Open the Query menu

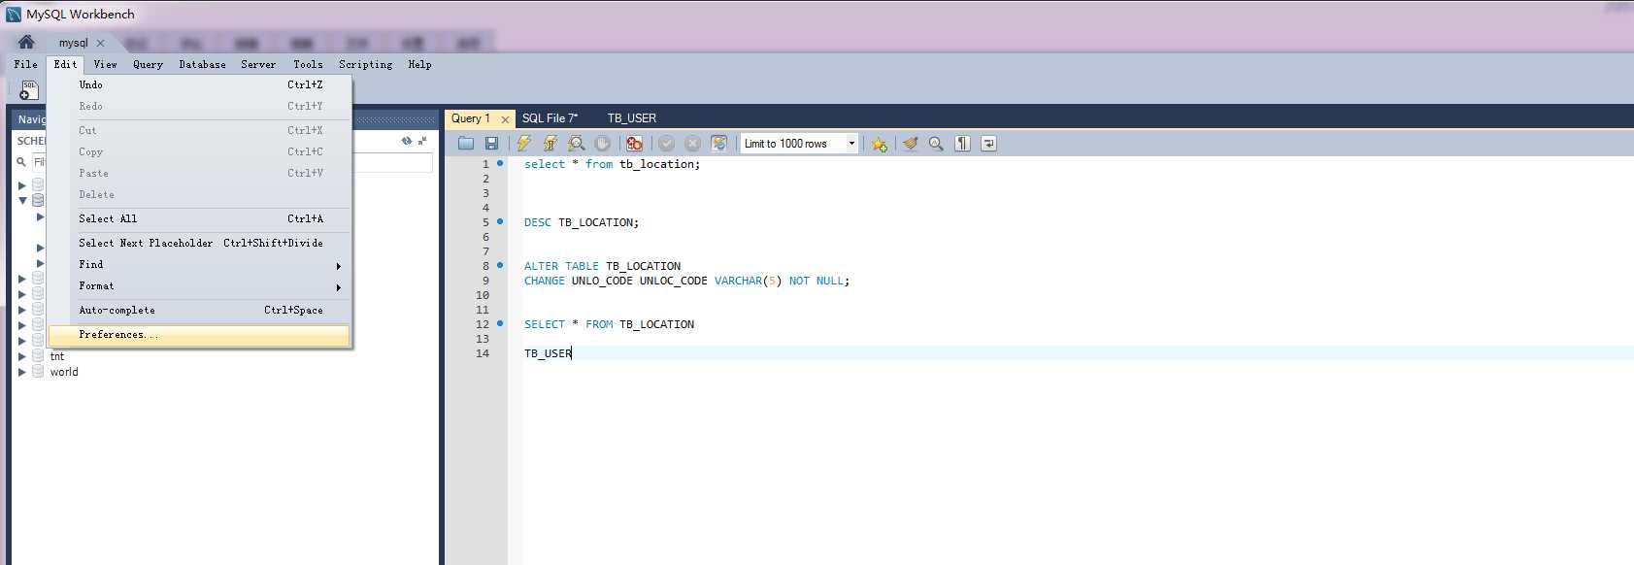(148, 64)
